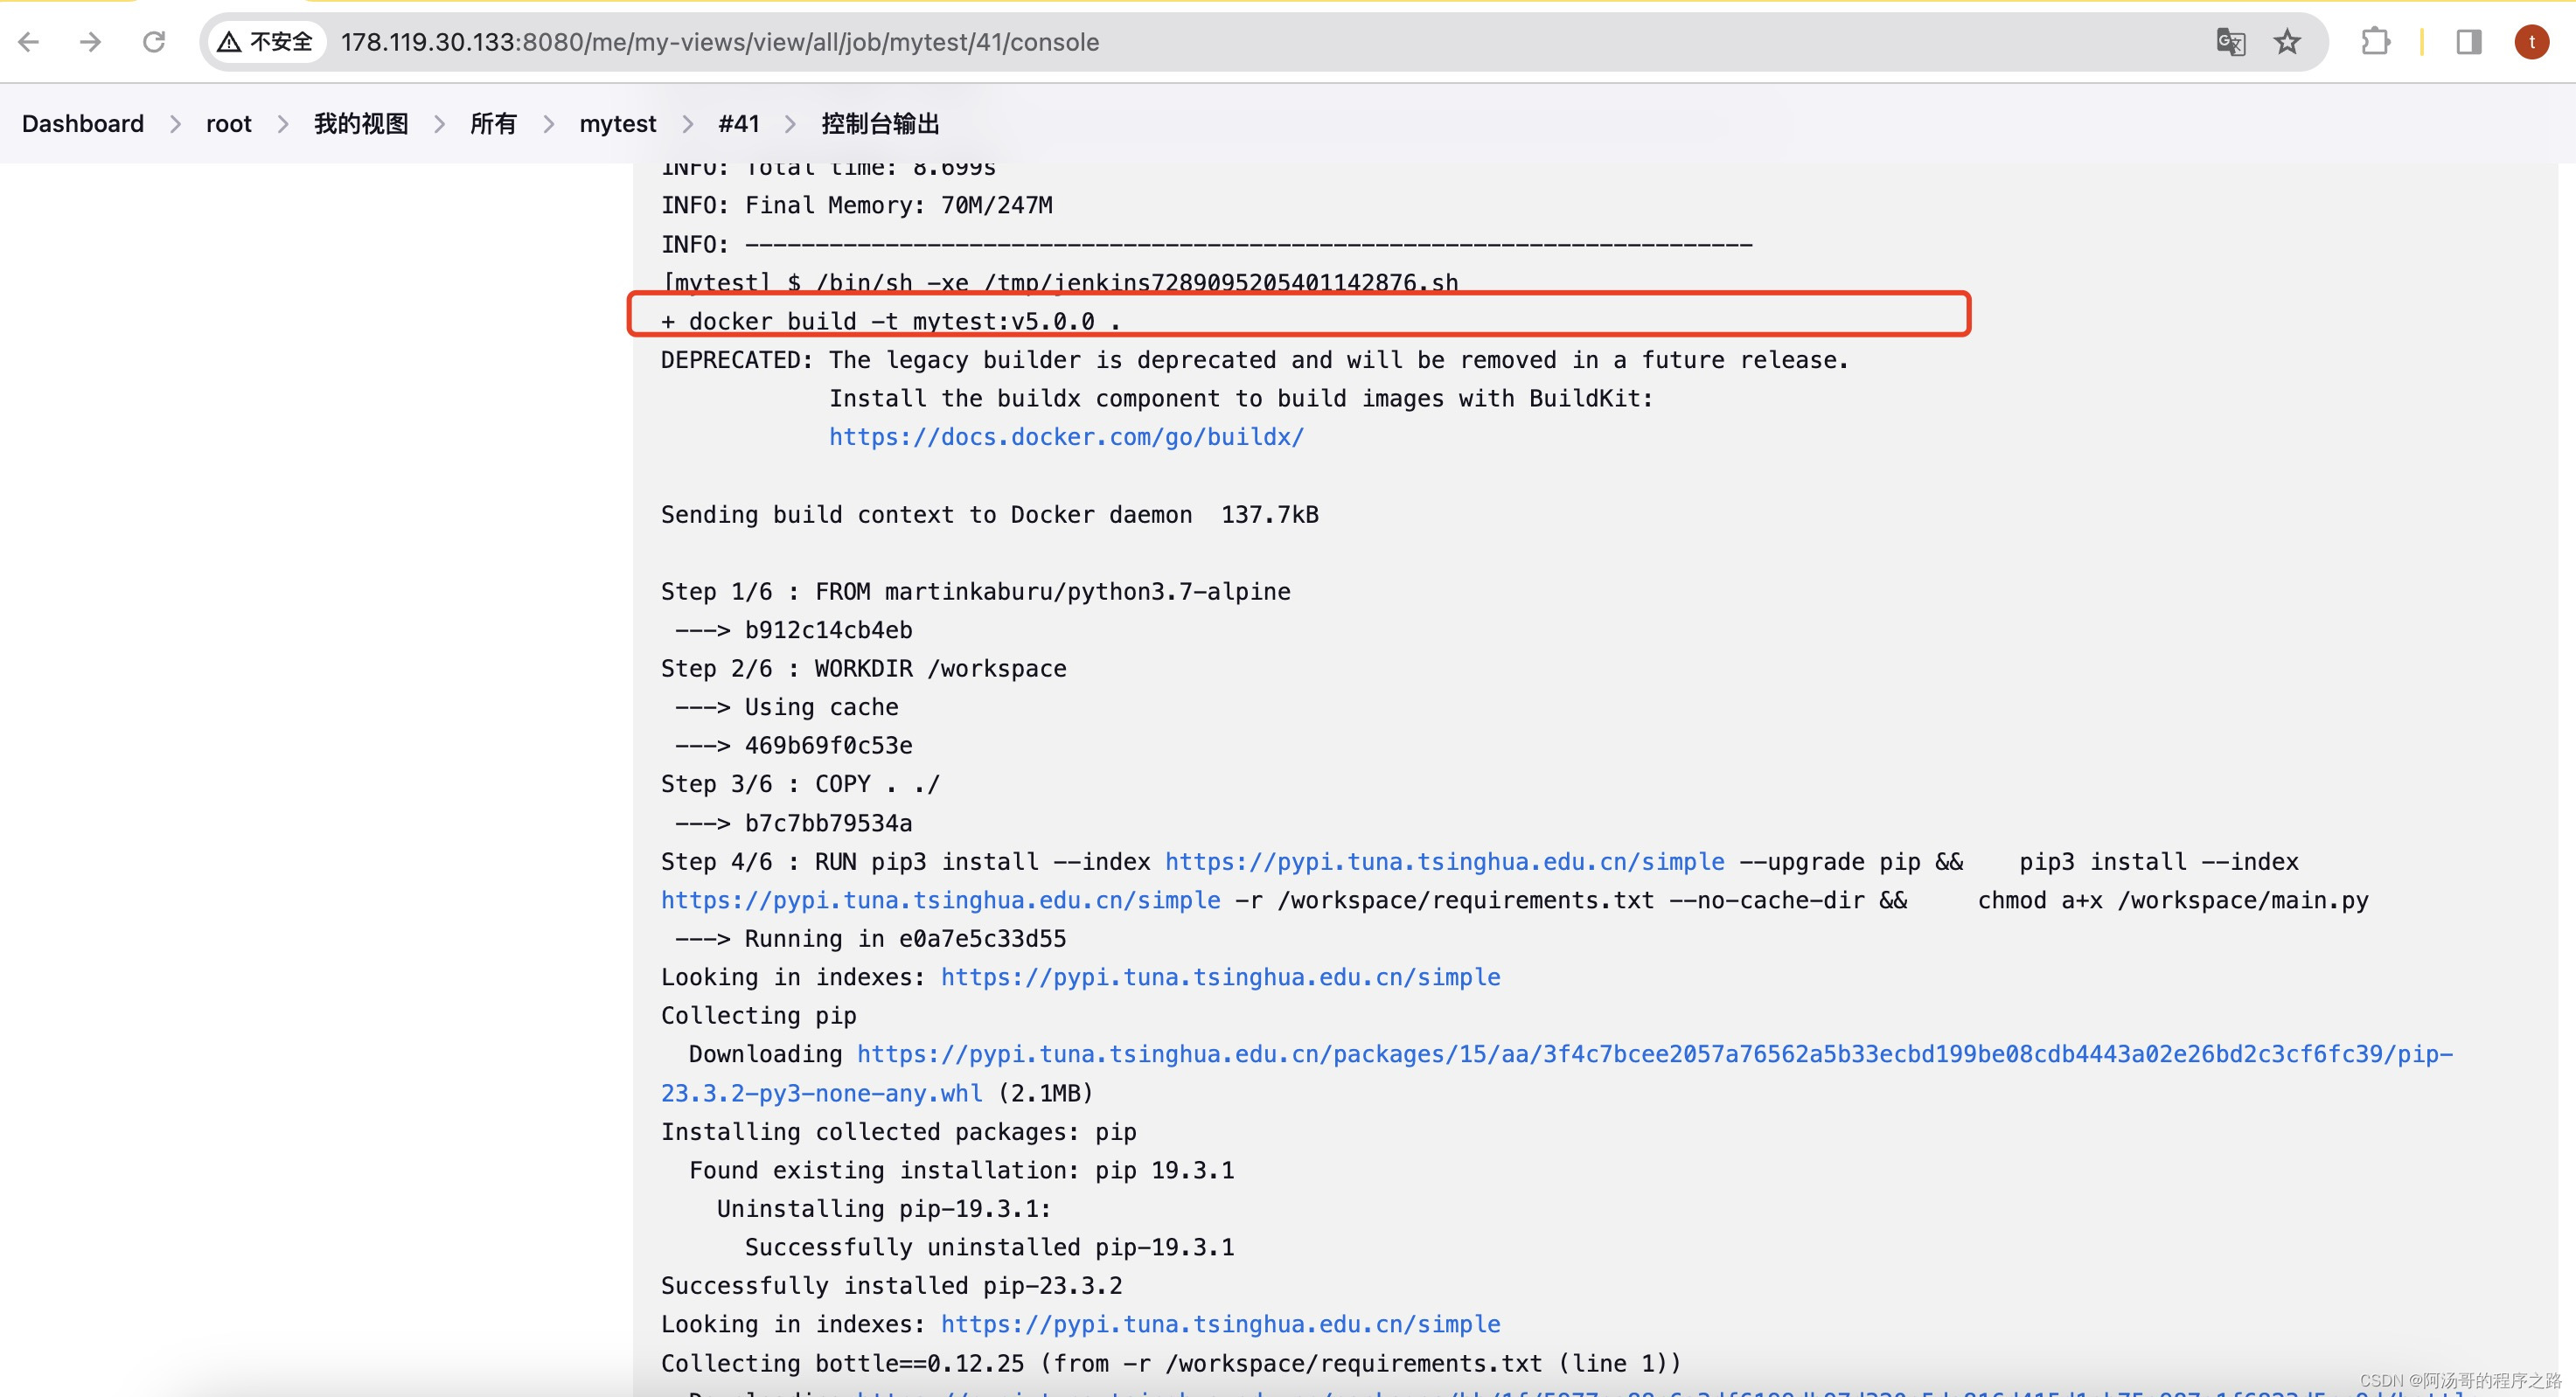Open the browser extensions puzzle icon
The image size is (2576, 1397).
[x=2376, y=42]
